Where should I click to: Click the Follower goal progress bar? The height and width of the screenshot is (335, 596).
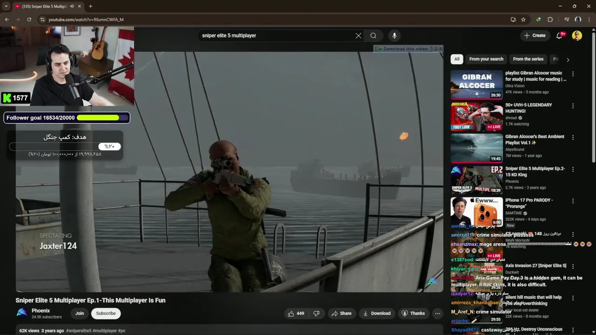click(103, 118)
